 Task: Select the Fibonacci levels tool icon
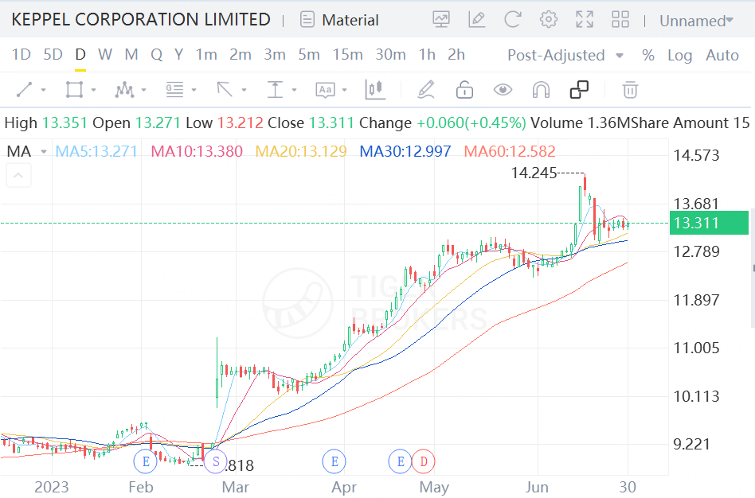174,89
